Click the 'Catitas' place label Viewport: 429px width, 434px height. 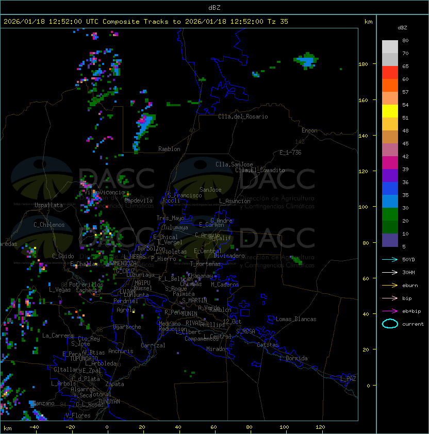click(268, 345)
